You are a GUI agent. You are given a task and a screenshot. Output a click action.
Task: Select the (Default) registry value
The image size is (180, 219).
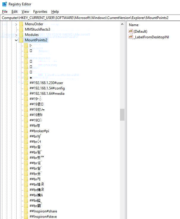(x=140, y=31)
